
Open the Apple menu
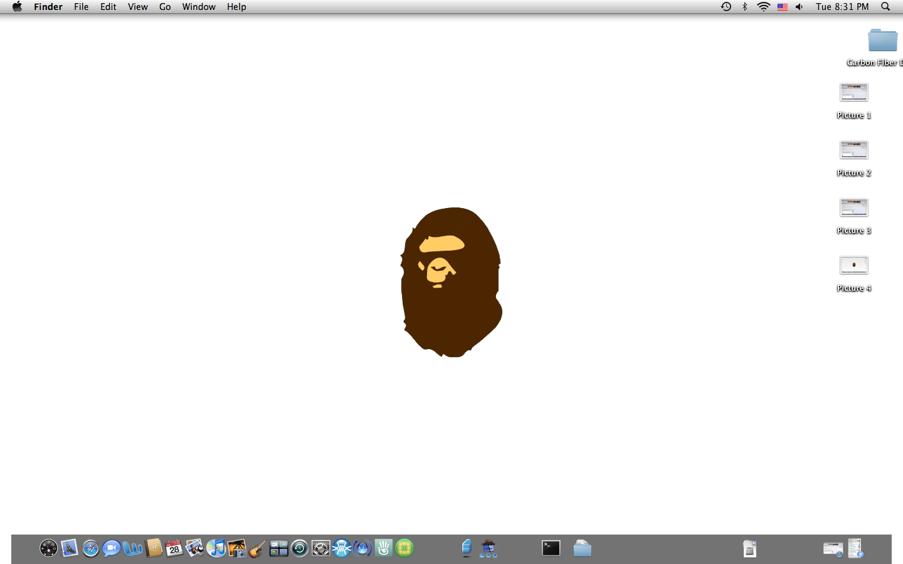17,7
